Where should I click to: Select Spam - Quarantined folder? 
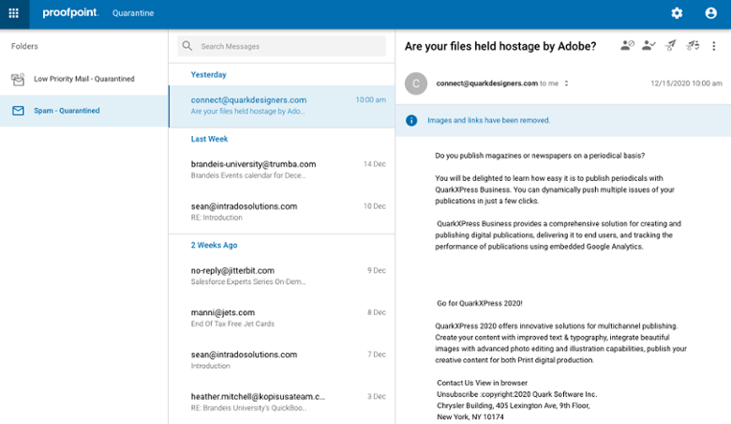pos(84,111)
